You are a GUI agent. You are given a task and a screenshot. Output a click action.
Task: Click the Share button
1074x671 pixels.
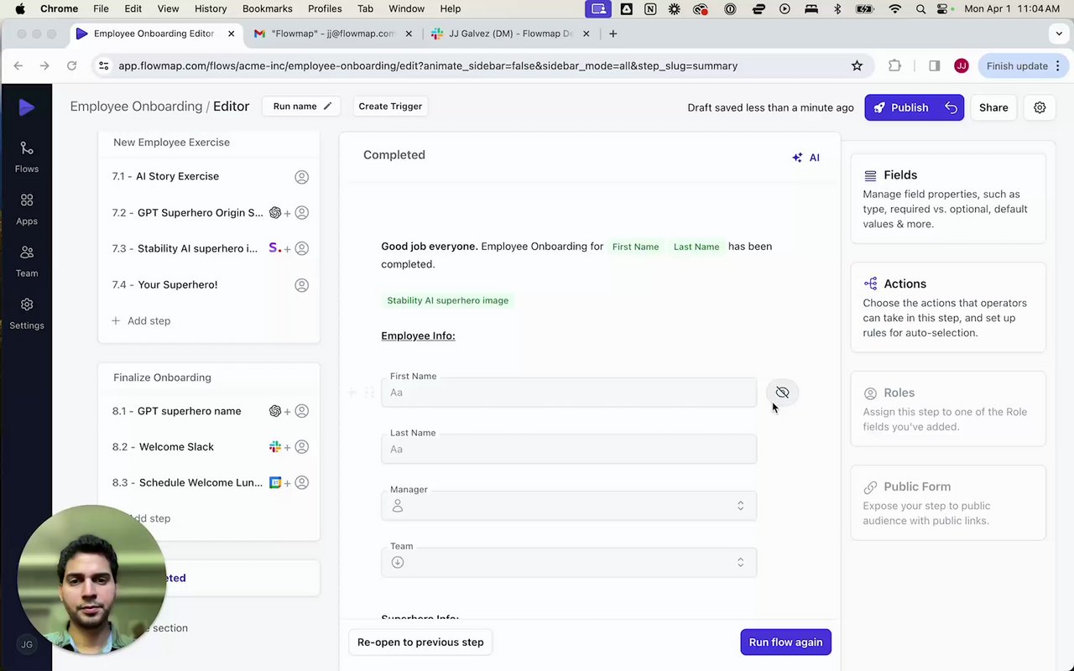pos(993,107)
